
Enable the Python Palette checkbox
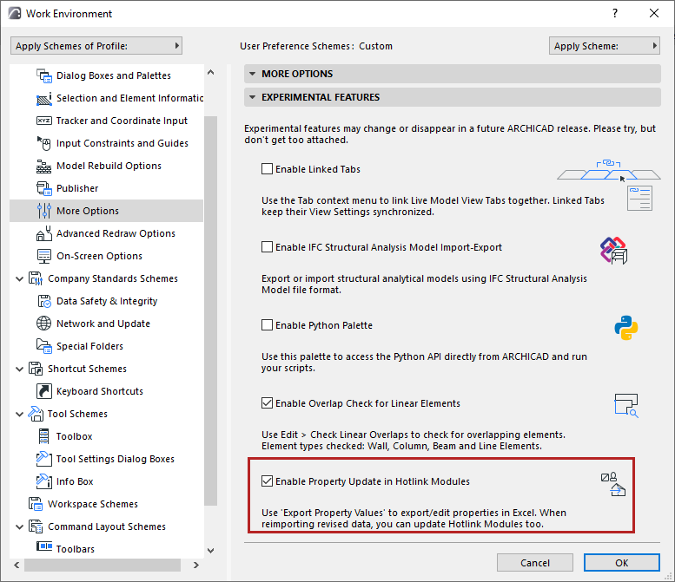[267, 325]
